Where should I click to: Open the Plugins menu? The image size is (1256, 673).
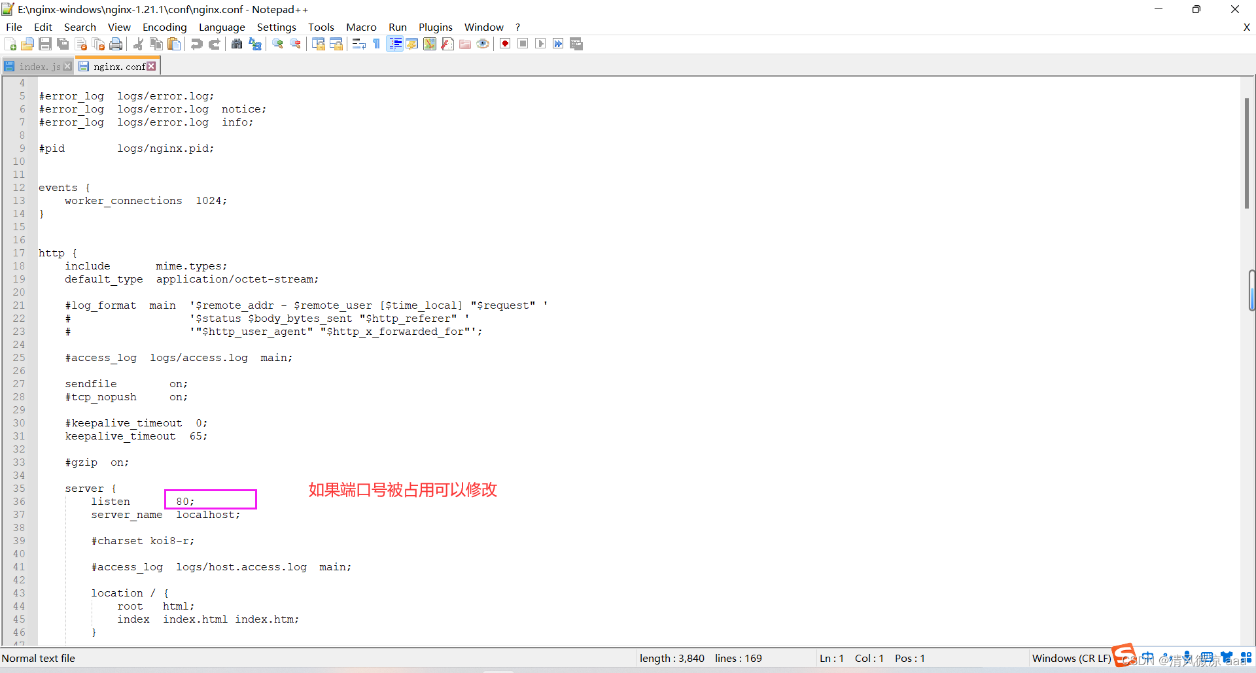click(436, 27)
